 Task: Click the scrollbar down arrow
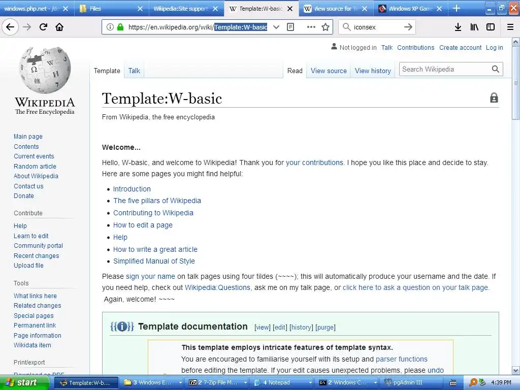[x=515, y=370]
